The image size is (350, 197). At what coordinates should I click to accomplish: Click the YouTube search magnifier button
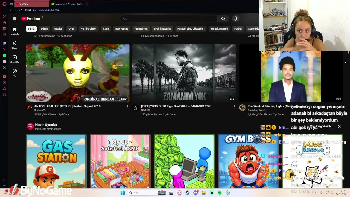223,19
